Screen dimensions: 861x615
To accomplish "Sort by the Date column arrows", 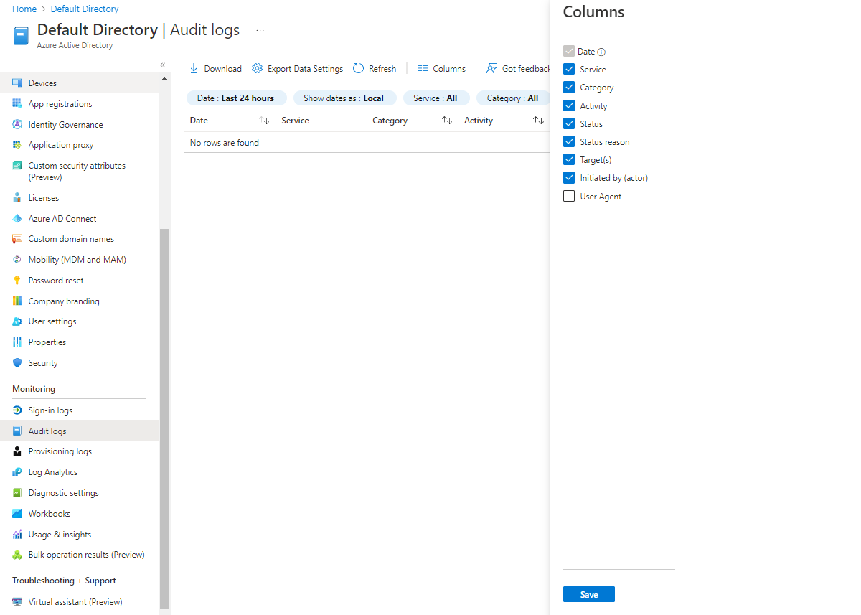I will tap(264, 121).
